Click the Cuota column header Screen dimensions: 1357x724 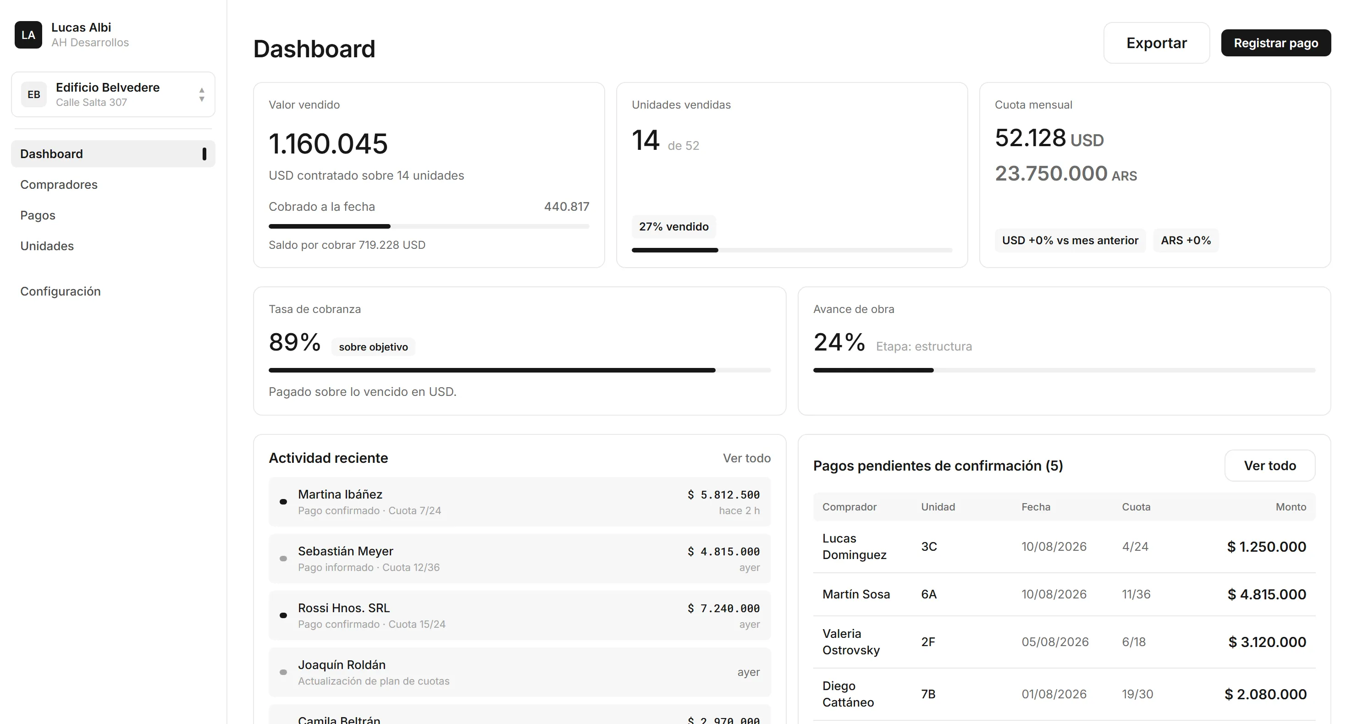point(1136,506)
